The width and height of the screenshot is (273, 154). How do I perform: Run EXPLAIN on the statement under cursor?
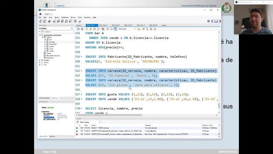[95, 29]
